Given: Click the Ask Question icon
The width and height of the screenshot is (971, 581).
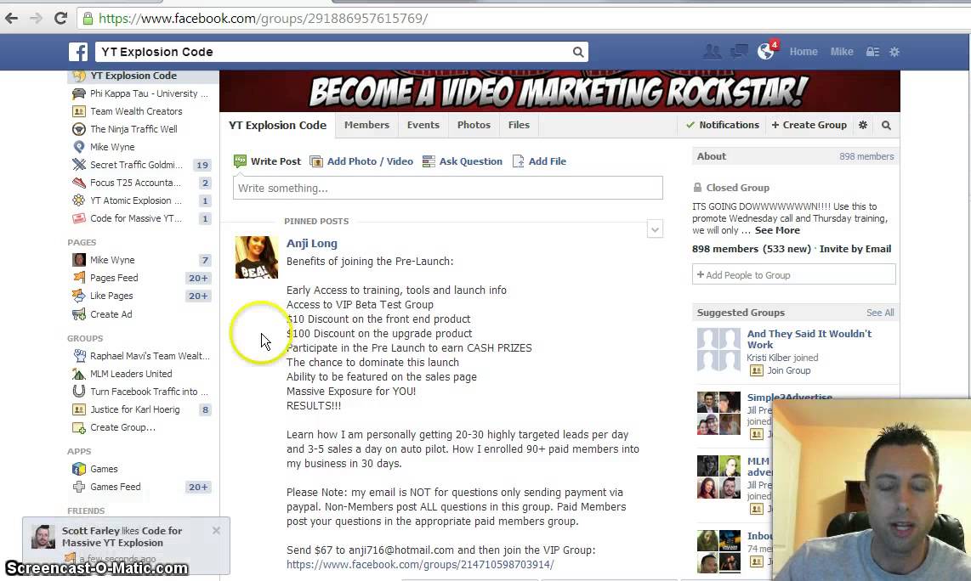Looking at the screenshot, I should (429, 161).
